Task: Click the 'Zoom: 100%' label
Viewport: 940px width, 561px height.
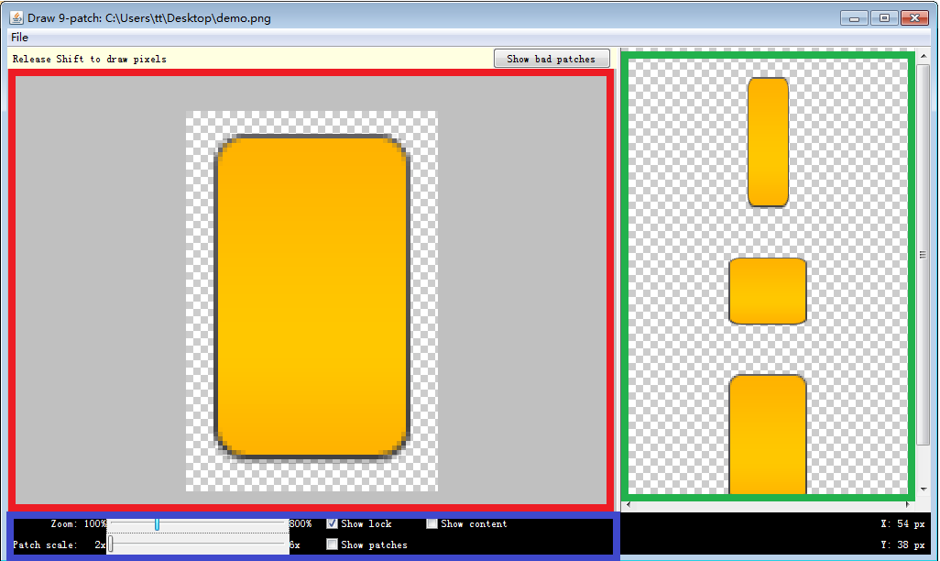Action: (79, 523)
